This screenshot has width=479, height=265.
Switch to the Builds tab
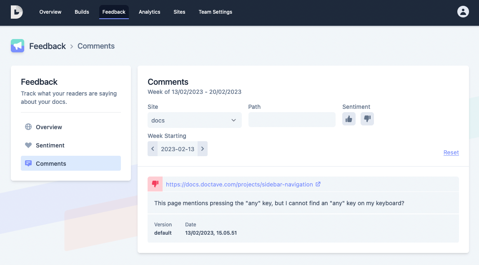click(82, 12)
